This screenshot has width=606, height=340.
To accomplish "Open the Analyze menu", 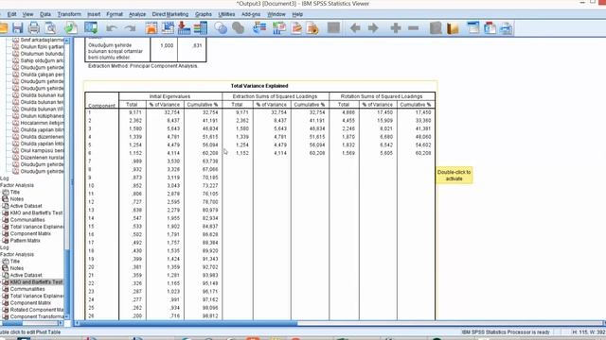I will 137,14.
